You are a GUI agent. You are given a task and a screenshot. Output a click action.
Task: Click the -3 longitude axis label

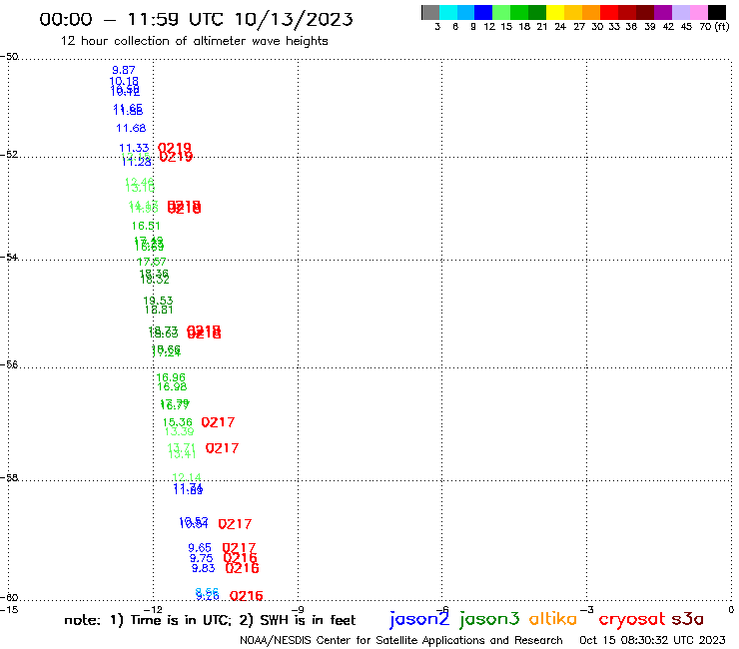tap(587, 610)
